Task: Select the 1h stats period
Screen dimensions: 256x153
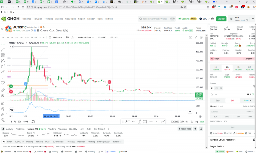Action: tap(238, 68)
